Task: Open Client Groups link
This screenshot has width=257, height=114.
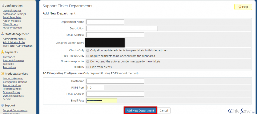Action: (x=11, y=24)
